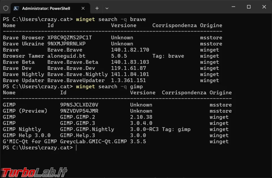Click the version '119.1.61.87'
Viewport: 272px width, 178px height.
128,68
